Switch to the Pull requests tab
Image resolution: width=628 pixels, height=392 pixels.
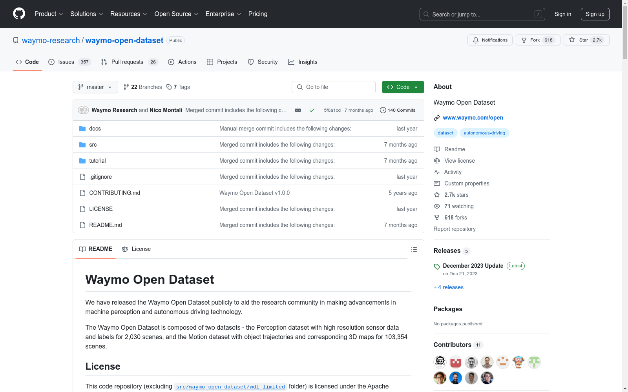130,62
